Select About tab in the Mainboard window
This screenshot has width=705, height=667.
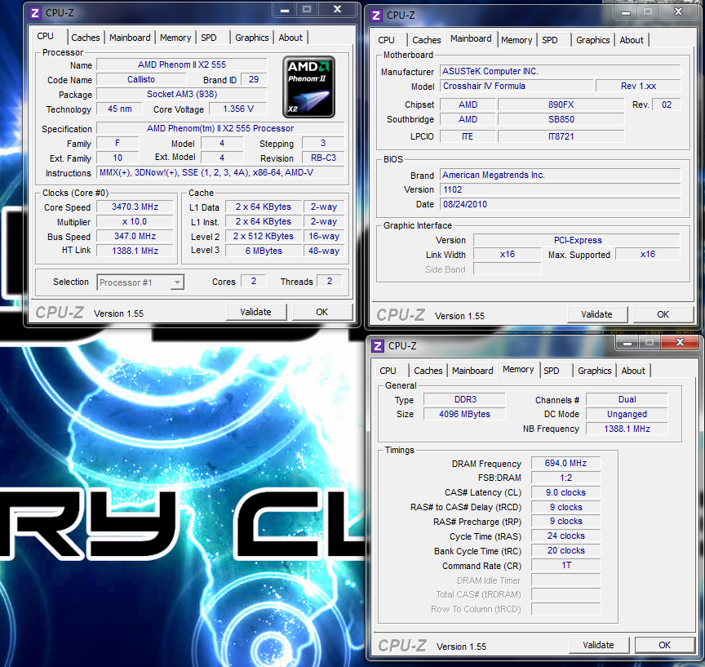pos(632,40)
